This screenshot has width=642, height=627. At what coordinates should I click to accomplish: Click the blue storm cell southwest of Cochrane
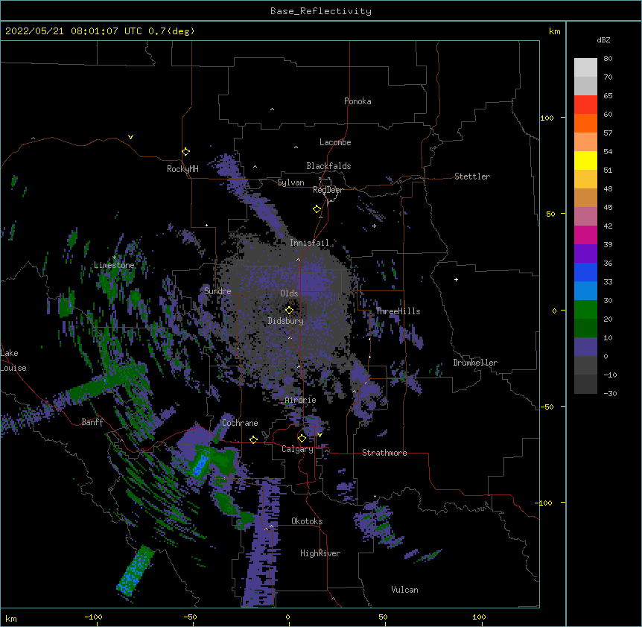click(x=200, y=465)
